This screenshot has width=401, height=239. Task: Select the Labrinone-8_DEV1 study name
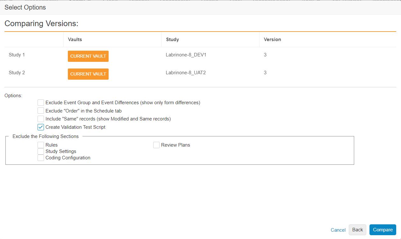(x=186, y=55)
